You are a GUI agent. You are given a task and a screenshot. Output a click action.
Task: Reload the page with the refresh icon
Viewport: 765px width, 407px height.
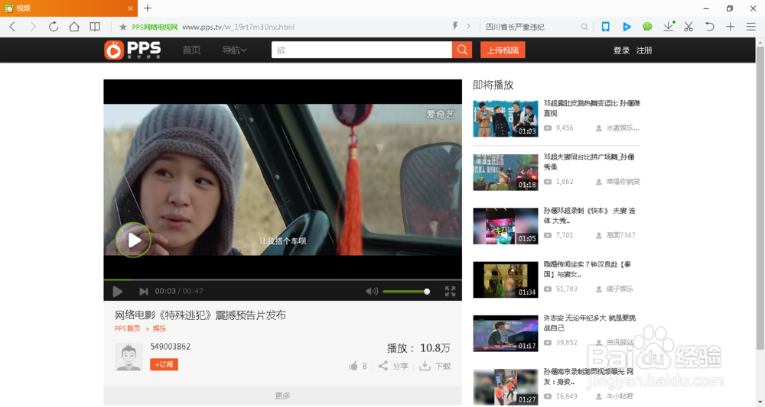tap(54, 27)
